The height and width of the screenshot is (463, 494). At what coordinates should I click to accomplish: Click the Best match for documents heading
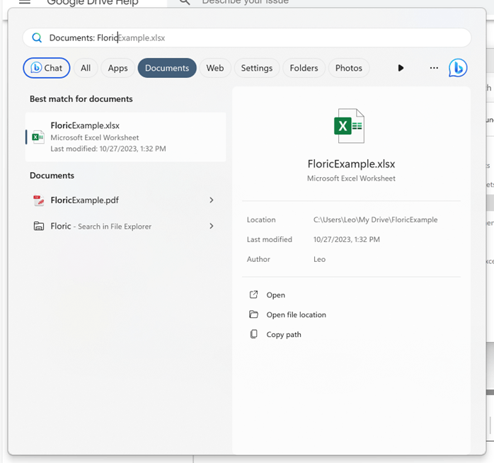(x=81, y=99)
